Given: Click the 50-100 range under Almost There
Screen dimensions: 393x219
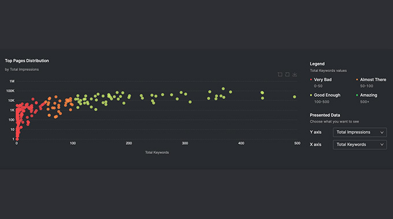Looking at the screenshot, I should pyautogui.click(x=366, y=86).
